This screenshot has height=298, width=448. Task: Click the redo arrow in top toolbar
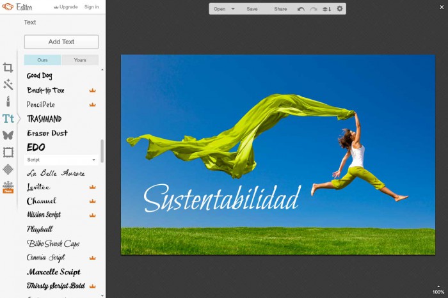point(314,9)
